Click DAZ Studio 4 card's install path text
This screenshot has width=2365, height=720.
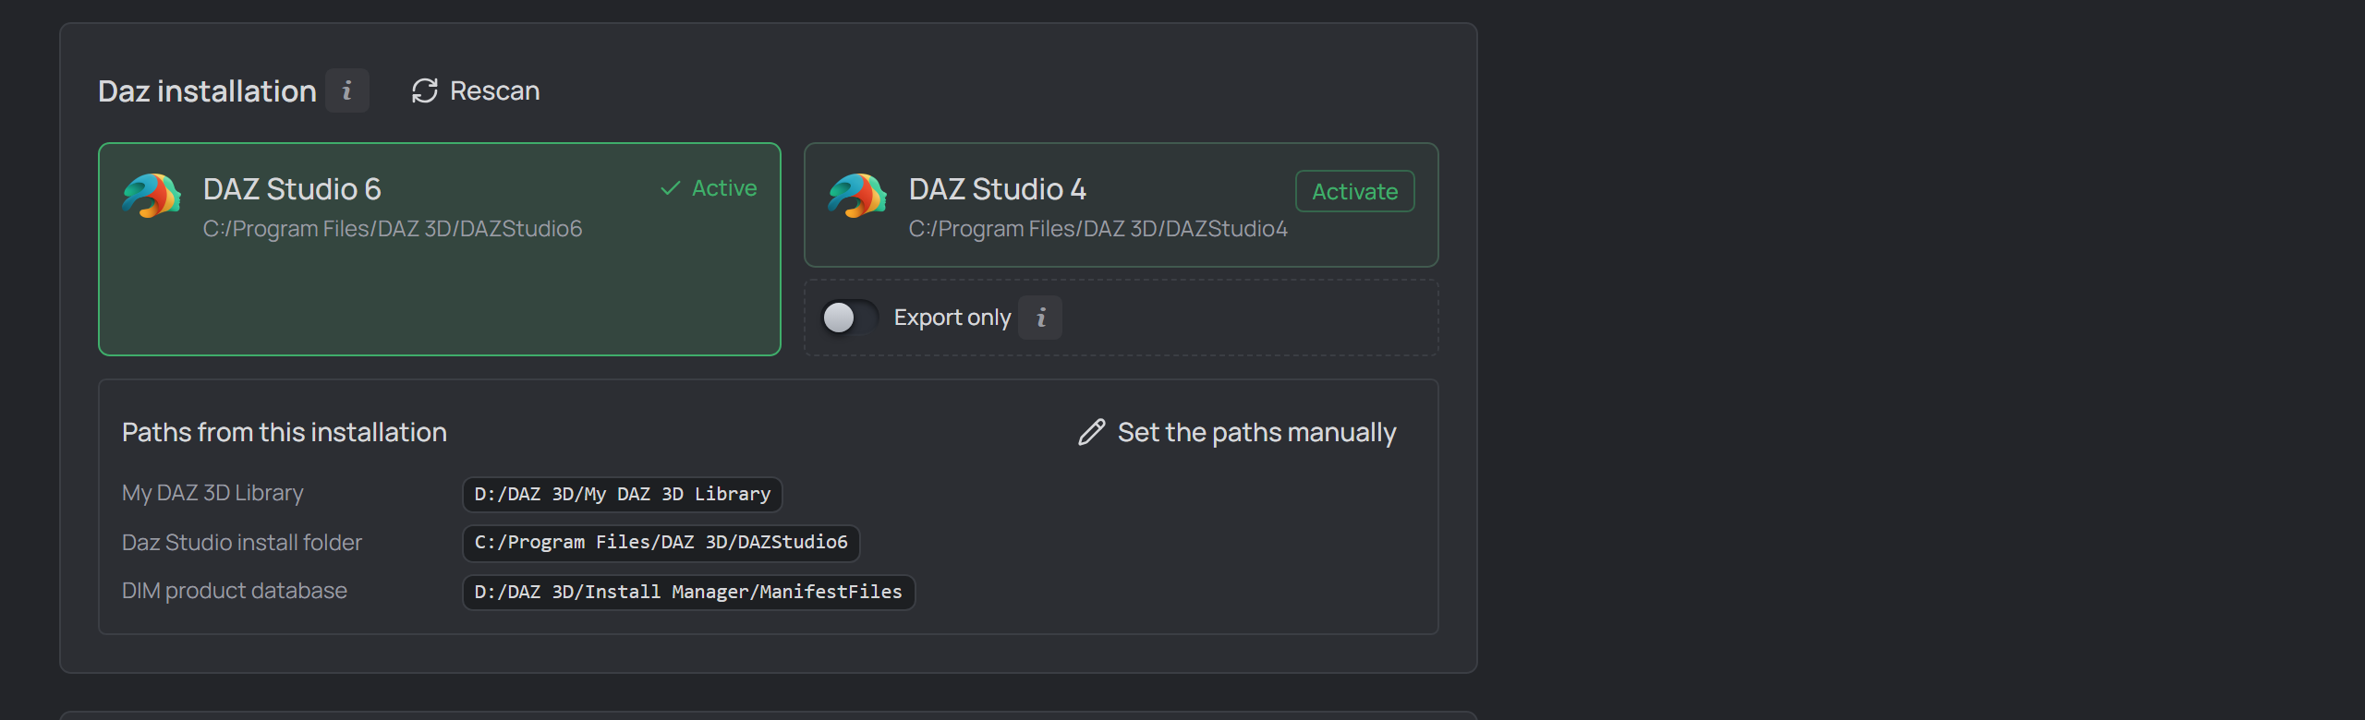point(1098,229)
